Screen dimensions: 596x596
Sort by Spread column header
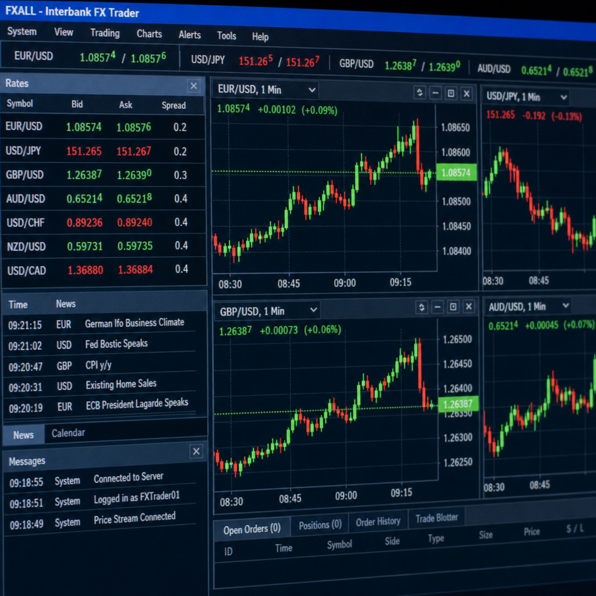coord(173,105)
